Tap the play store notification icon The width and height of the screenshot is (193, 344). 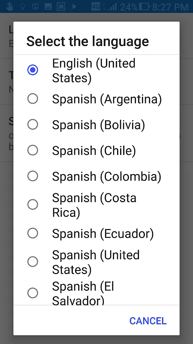point(74,6)
